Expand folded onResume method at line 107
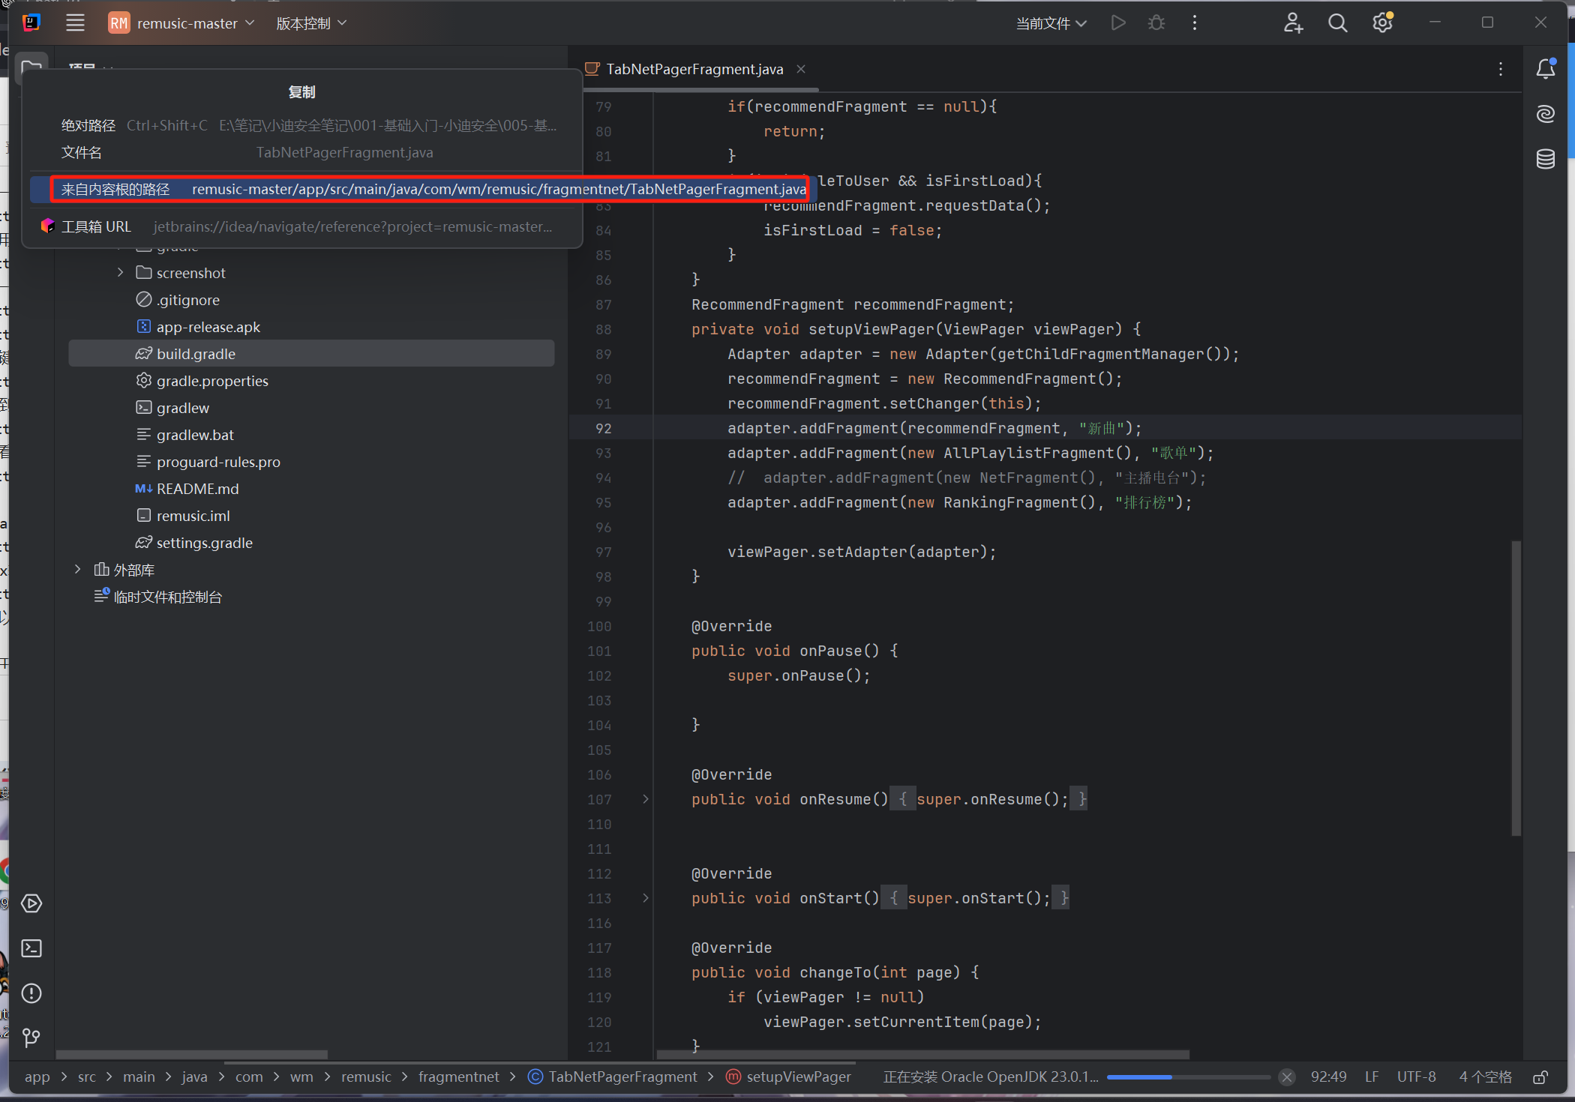The width and height of the screenshot is (1575, 1102). 646,799
